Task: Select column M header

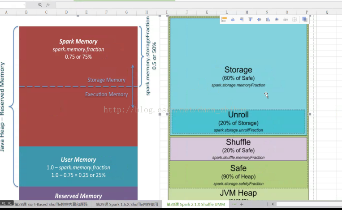Action: pyautogui.click(x=247, y=13)
